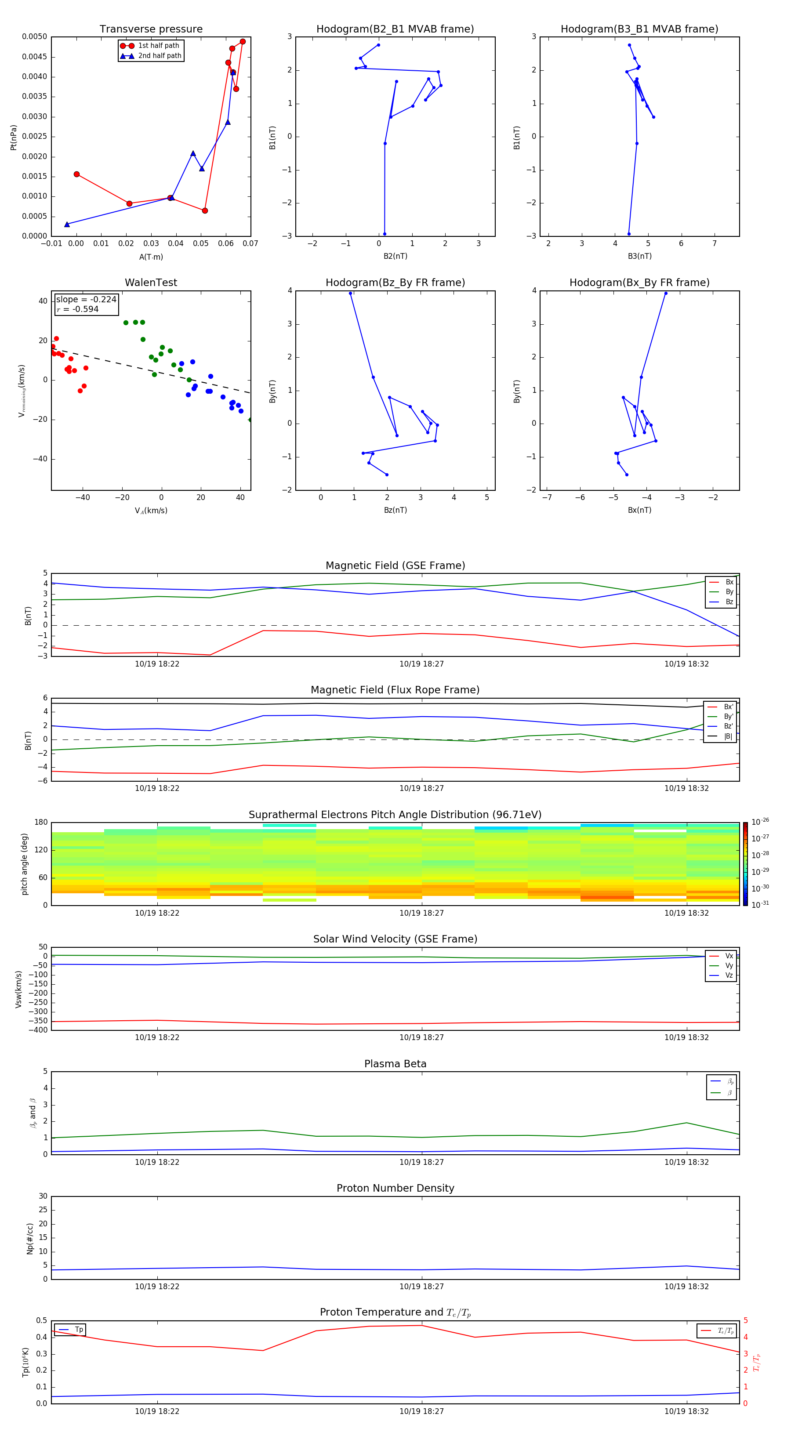Click the 'Hodogram(B2_B1 MVAB frame)' title
The width and height of the screenshot is (791, 1450).
pyautogui.click(x=395, y=29)
